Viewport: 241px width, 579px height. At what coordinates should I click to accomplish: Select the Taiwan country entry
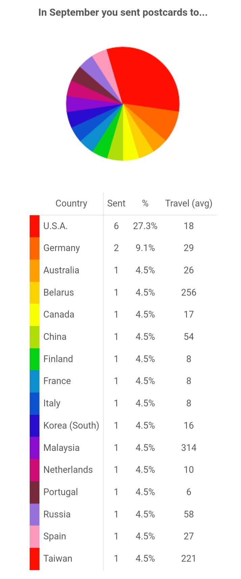pyautogui.click(x=58, y=558)
